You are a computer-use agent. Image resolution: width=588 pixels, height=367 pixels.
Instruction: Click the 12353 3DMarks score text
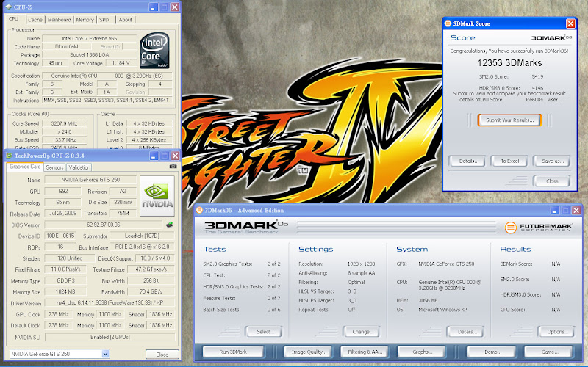(x=509, y=63)
